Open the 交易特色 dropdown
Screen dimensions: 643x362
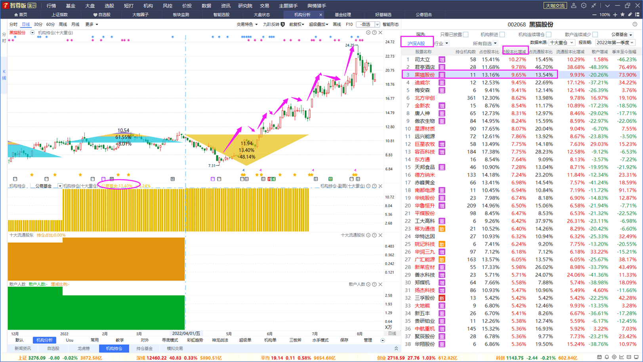(x=247, y=25)
